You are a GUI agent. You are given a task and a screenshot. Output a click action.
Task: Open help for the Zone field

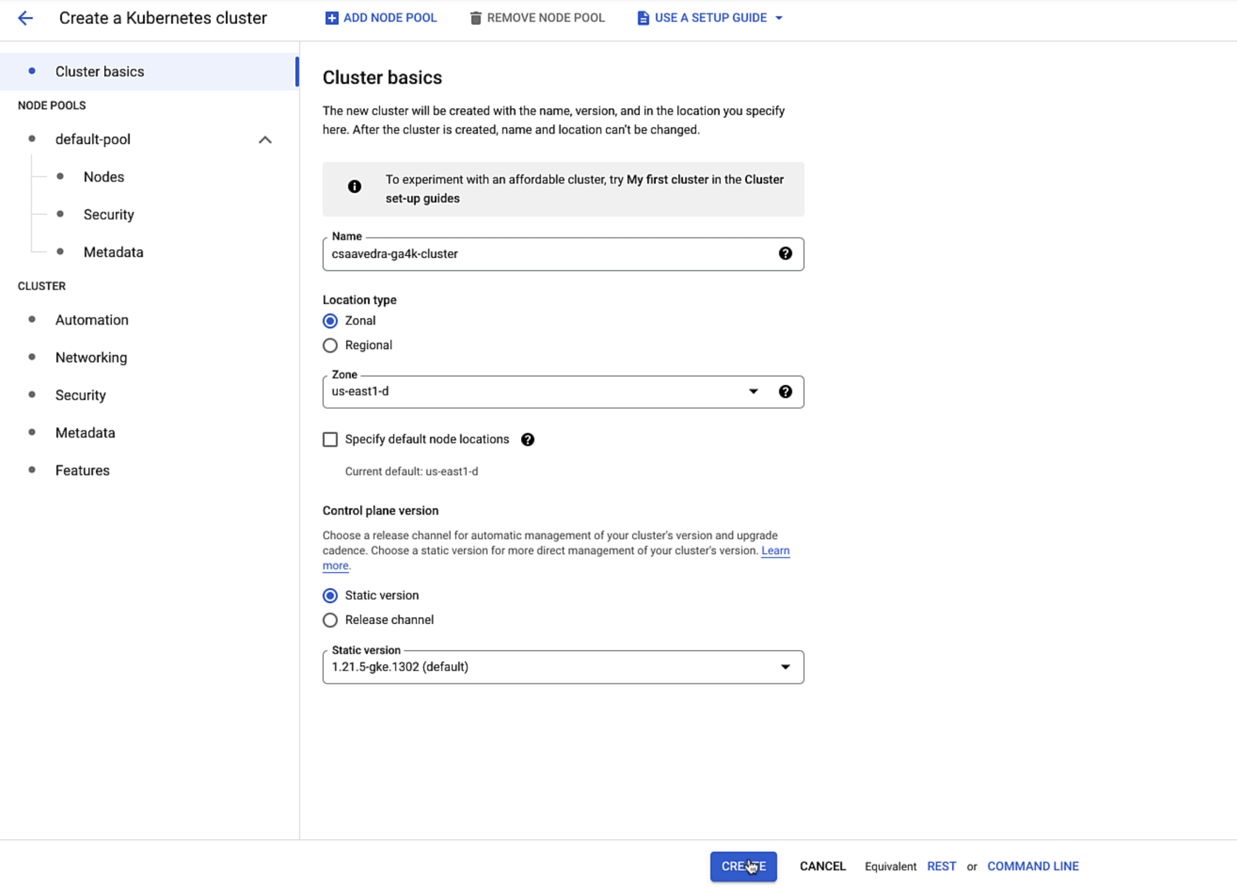(786, 391)
